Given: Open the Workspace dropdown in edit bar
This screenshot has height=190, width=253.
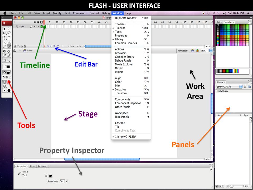Looking at the screenshot, I should [x=183, y=51].
